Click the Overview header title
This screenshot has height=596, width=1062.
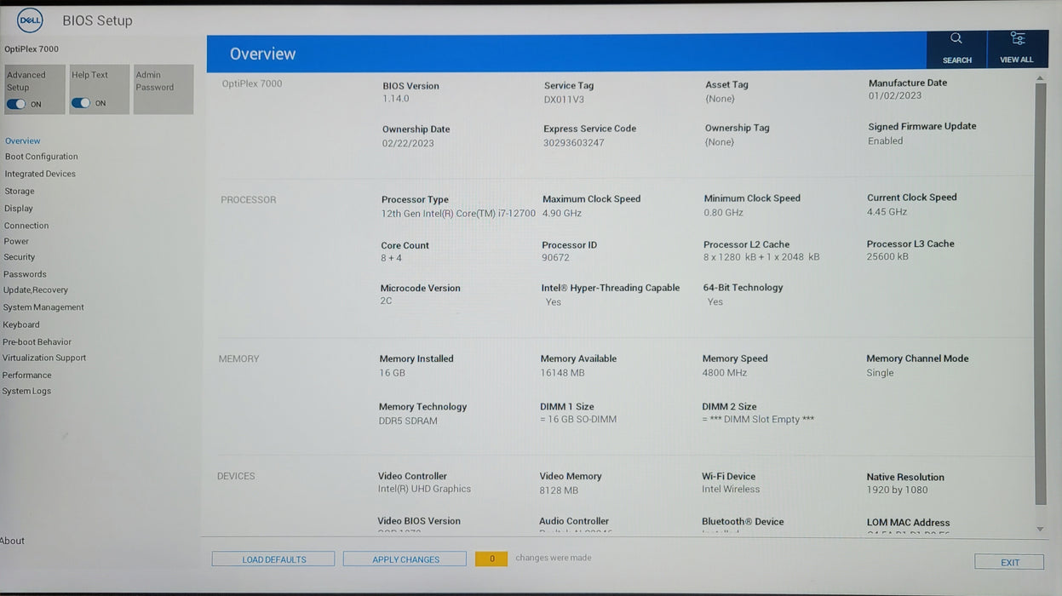click(262, 54)
